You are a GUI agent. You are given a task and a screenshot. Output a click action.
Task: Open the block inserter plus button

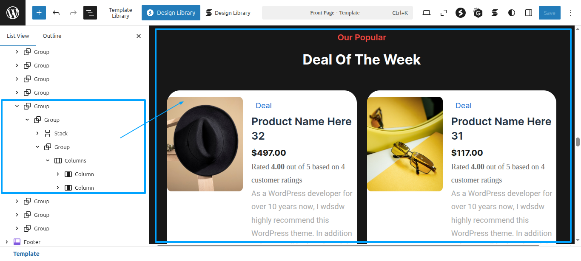[x=39, y=13]
